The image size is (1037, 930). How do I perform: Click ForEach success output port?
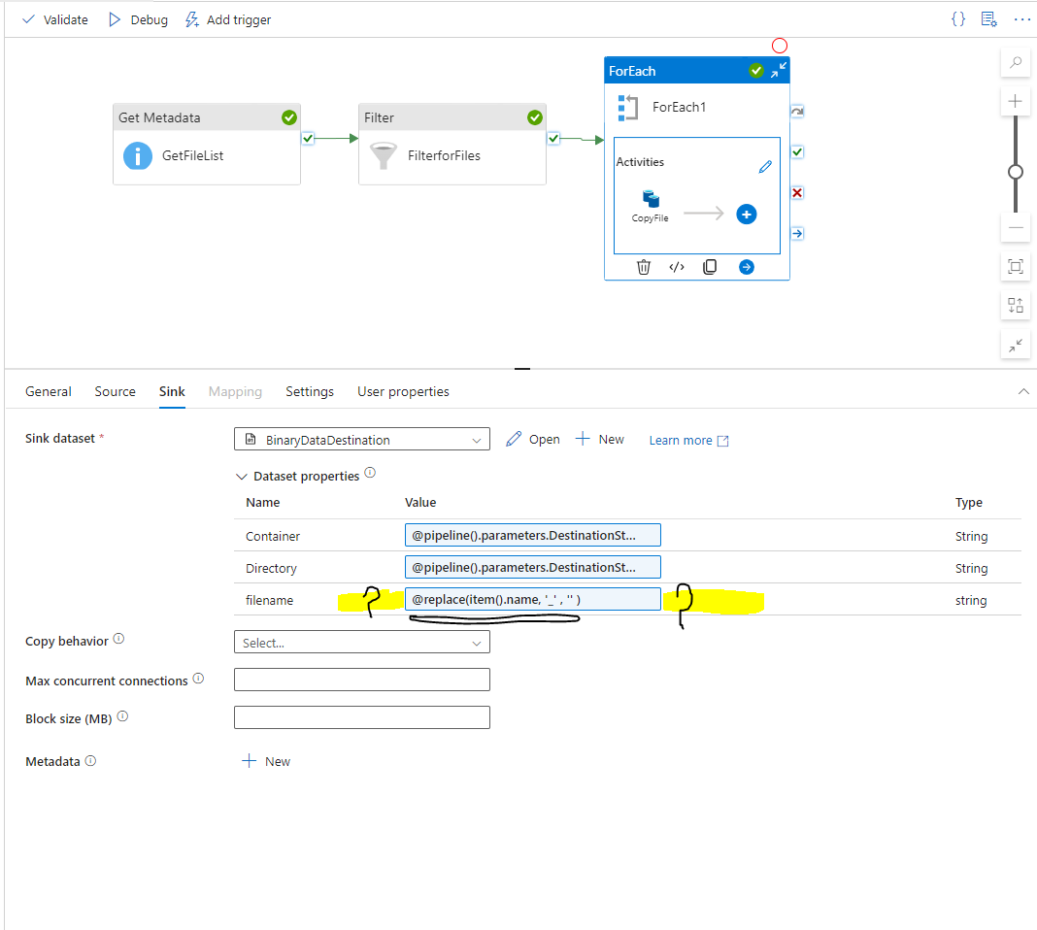point(797,152)
